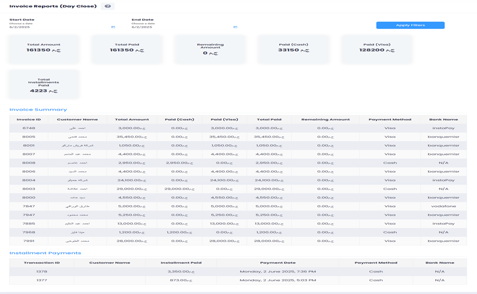This screenshot has height=294, width=477.
Task: Click the 13,000.00 Paid (Visa) cell
Action: tap(225, 223)
